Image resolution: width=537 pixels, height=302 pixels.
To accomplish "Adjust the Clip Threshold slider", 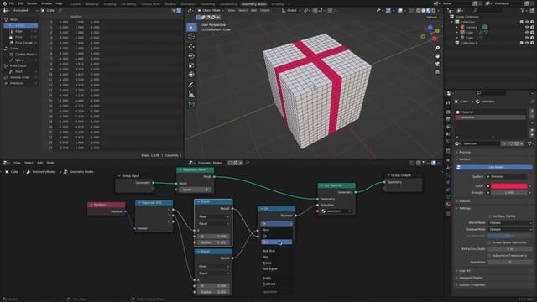I will [510, 236].
